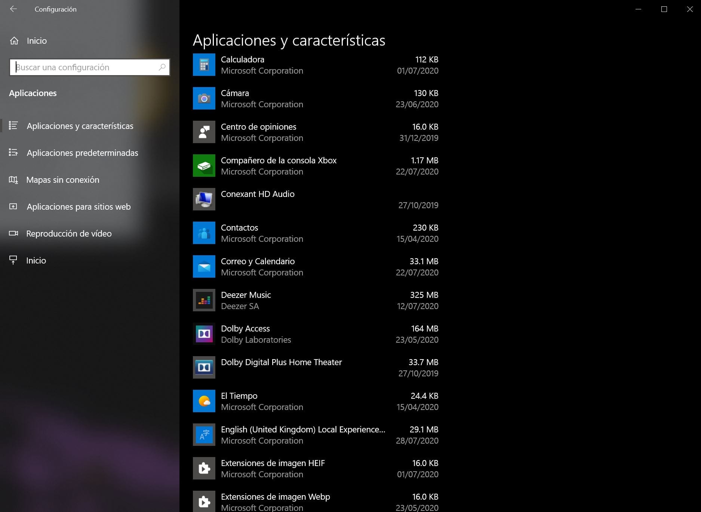Focus the Buscar una configuración field
Viewport: 701px width, 512px height.
90,67
